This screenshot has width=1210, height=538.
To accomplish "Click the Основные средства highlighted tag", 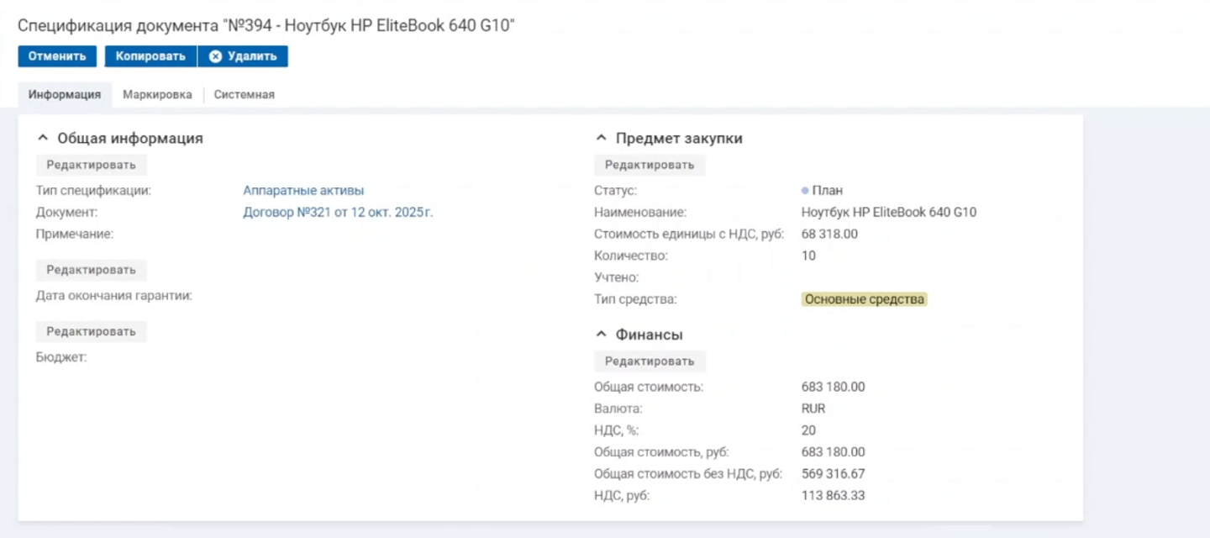I will click(x=864, y=299).
